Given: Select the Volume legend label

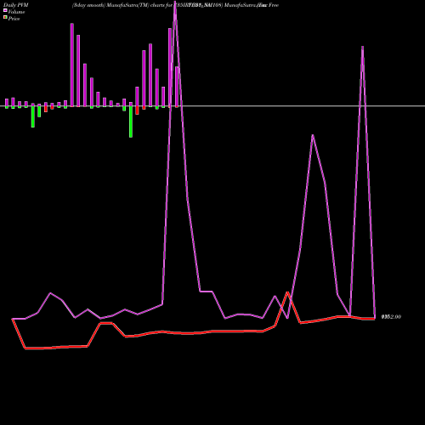Looking at the screenshot, I should click(x=16, y=12).
